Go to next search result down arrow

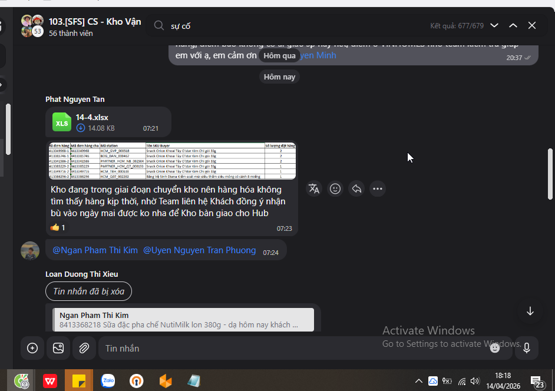click(494, 25)
